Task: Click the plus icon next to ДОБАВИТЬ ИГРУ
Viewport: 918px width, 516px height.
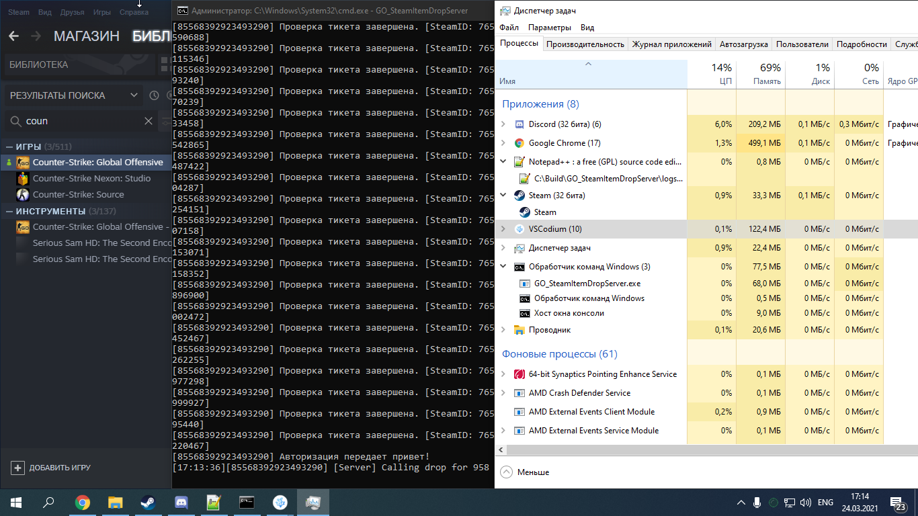Action: coord(18,468)
